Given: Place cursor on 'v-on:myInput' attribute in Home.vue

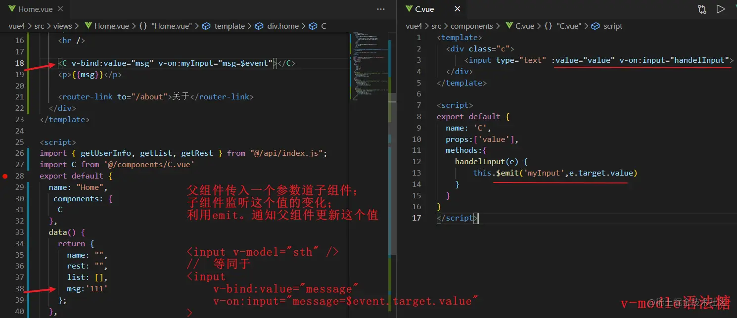Looking at the screenshot, I should pos(185,63).
